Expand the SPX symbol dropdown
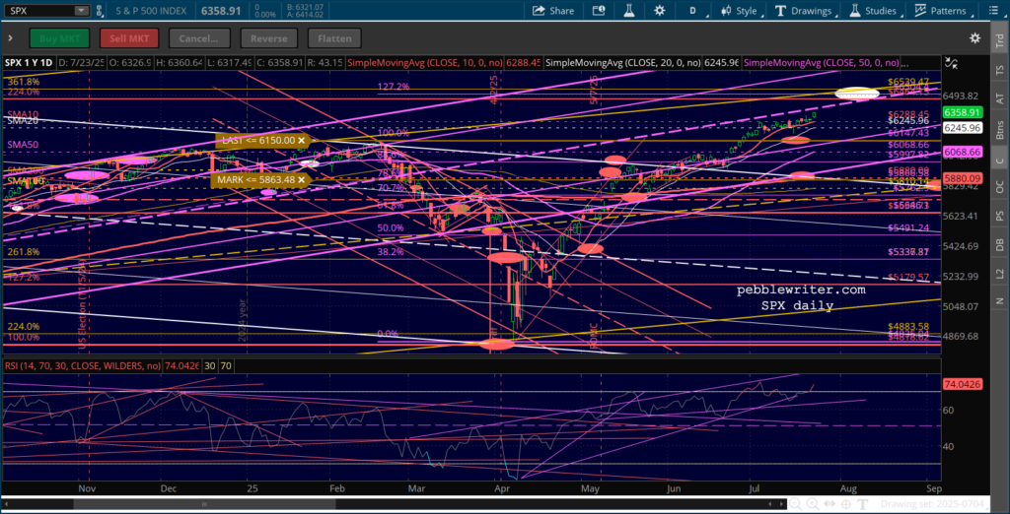This screenshot has height=514, width=1010. click(x=78, y=11)
